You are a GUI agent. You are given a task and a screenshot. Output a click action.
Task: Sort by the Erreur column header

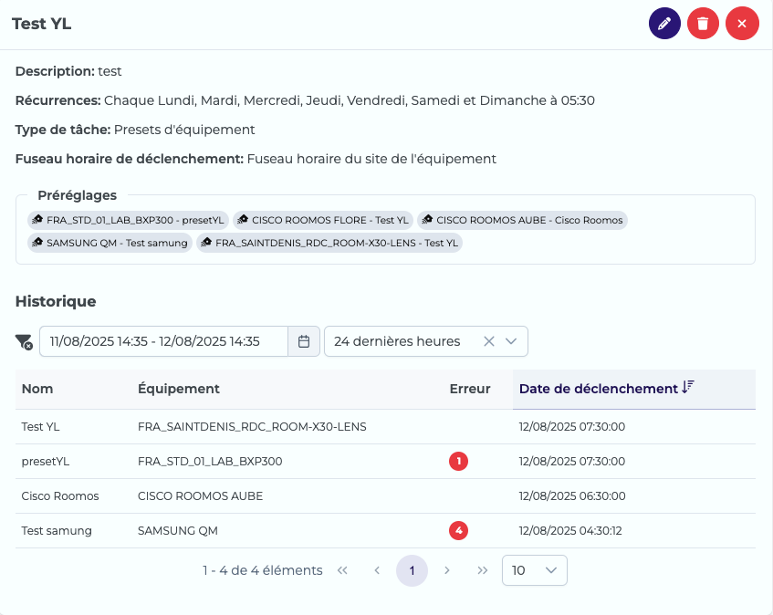pos(470,389)
